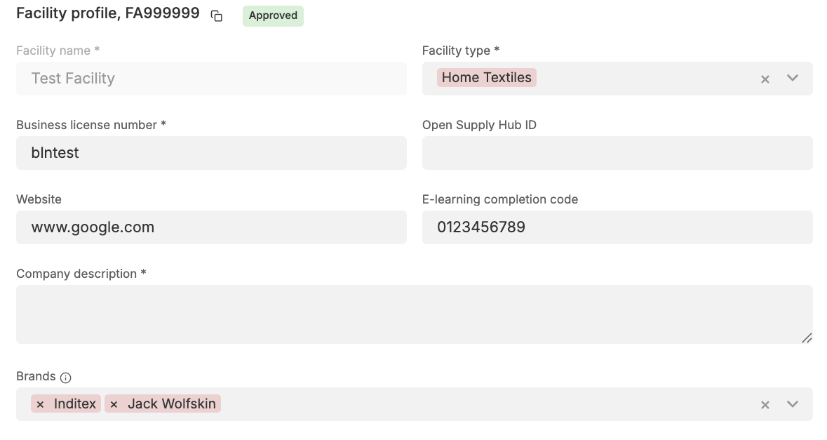
Task: Select the Website input field
Action: click(x=210, y=227)
